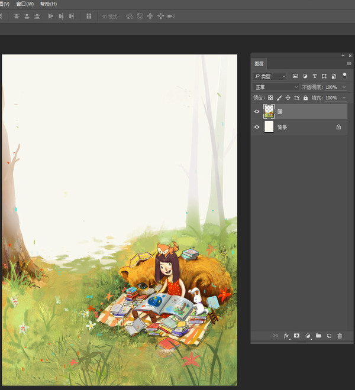Select the 图层 panel tab

pyautogui.click(x=259, y=64)
